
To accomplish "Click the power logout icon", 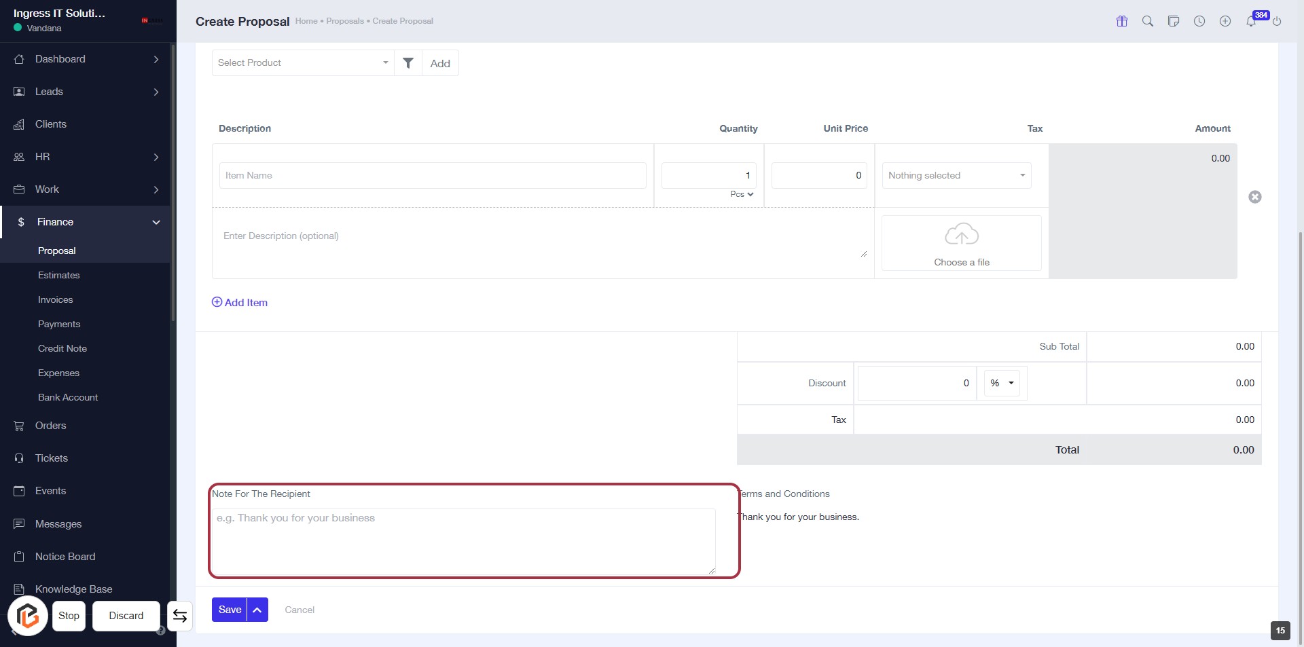I will pyautogui.click(x=1277, y=21).
